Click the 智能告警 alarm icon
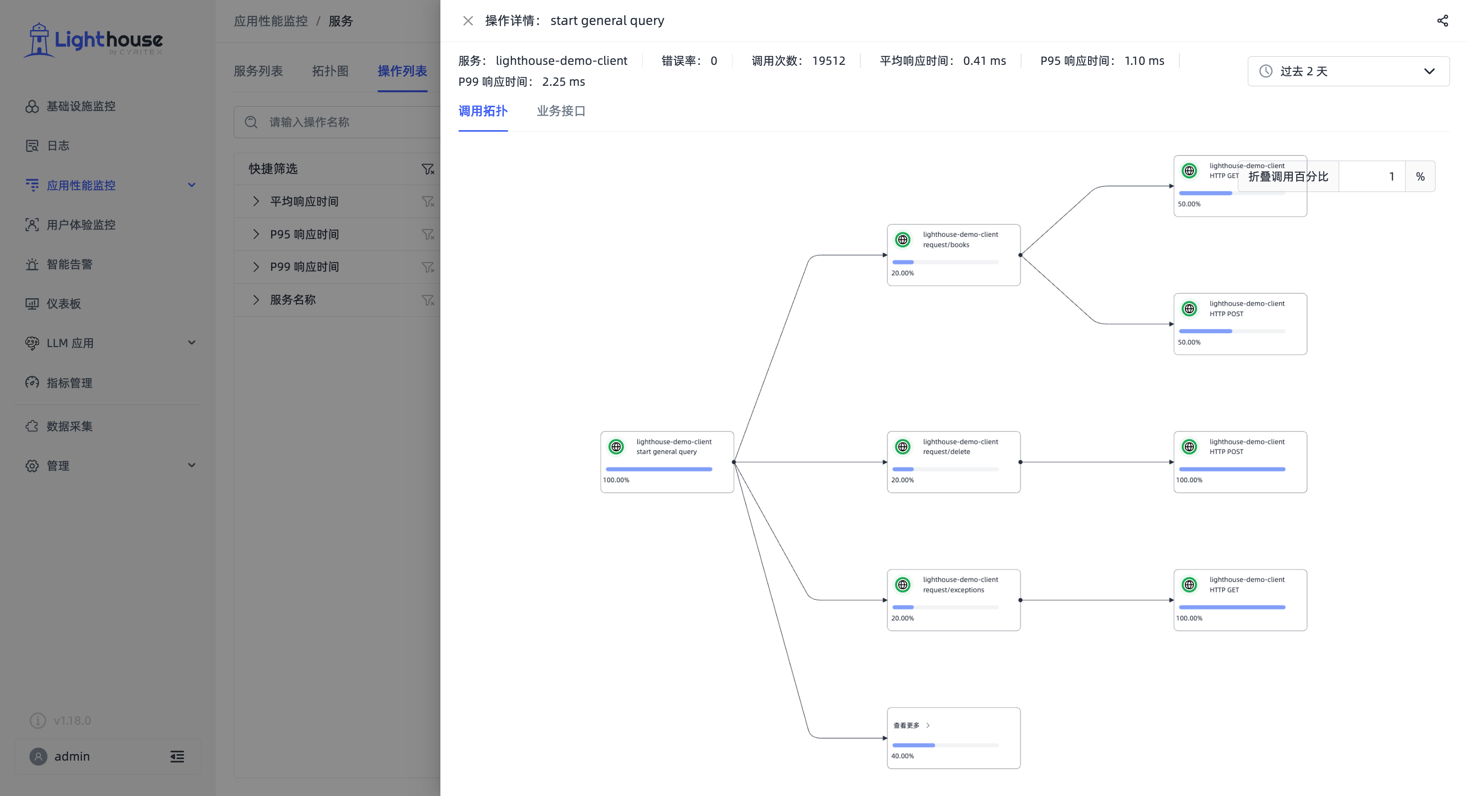Image resolution: width=1468 pixels, height=796 pixels. (x=32, y=264)
